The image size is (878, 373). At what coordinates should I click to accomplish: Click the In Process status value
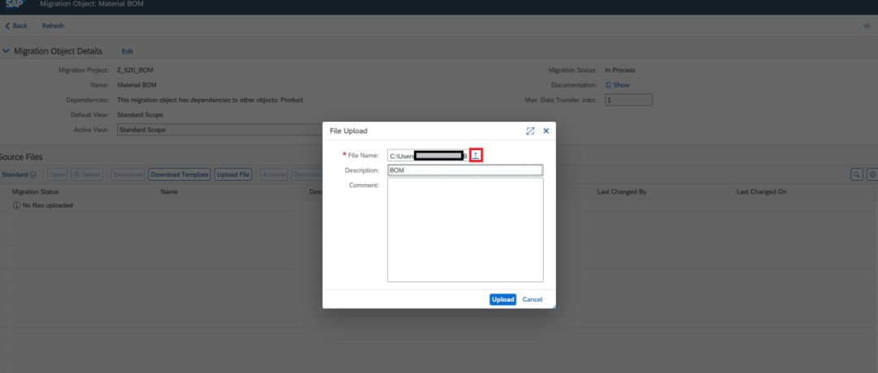tap(619, 71)
